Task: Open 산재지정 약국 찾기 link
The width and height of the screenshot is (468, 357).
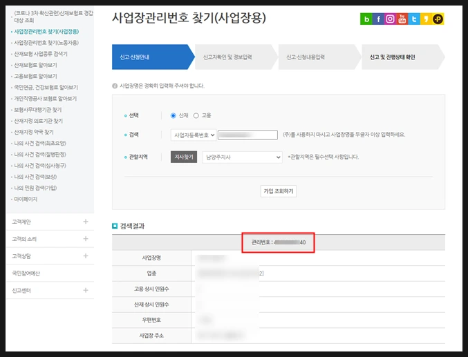Action: (34, 132)
